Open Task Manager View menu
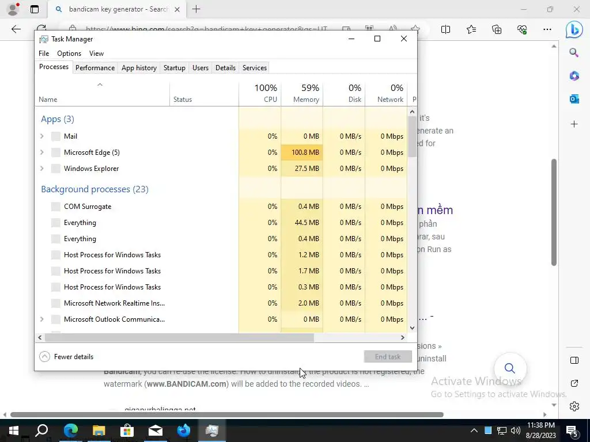Image resolution: width=590 pixels, height=442 pixels. pos(96,54)
